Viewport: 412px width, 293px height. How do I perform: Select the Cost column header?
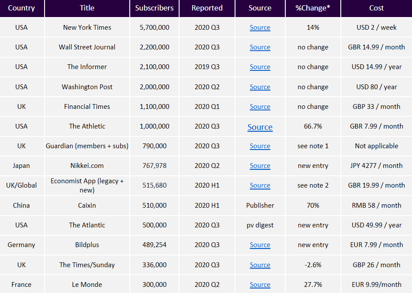[376, 8]
